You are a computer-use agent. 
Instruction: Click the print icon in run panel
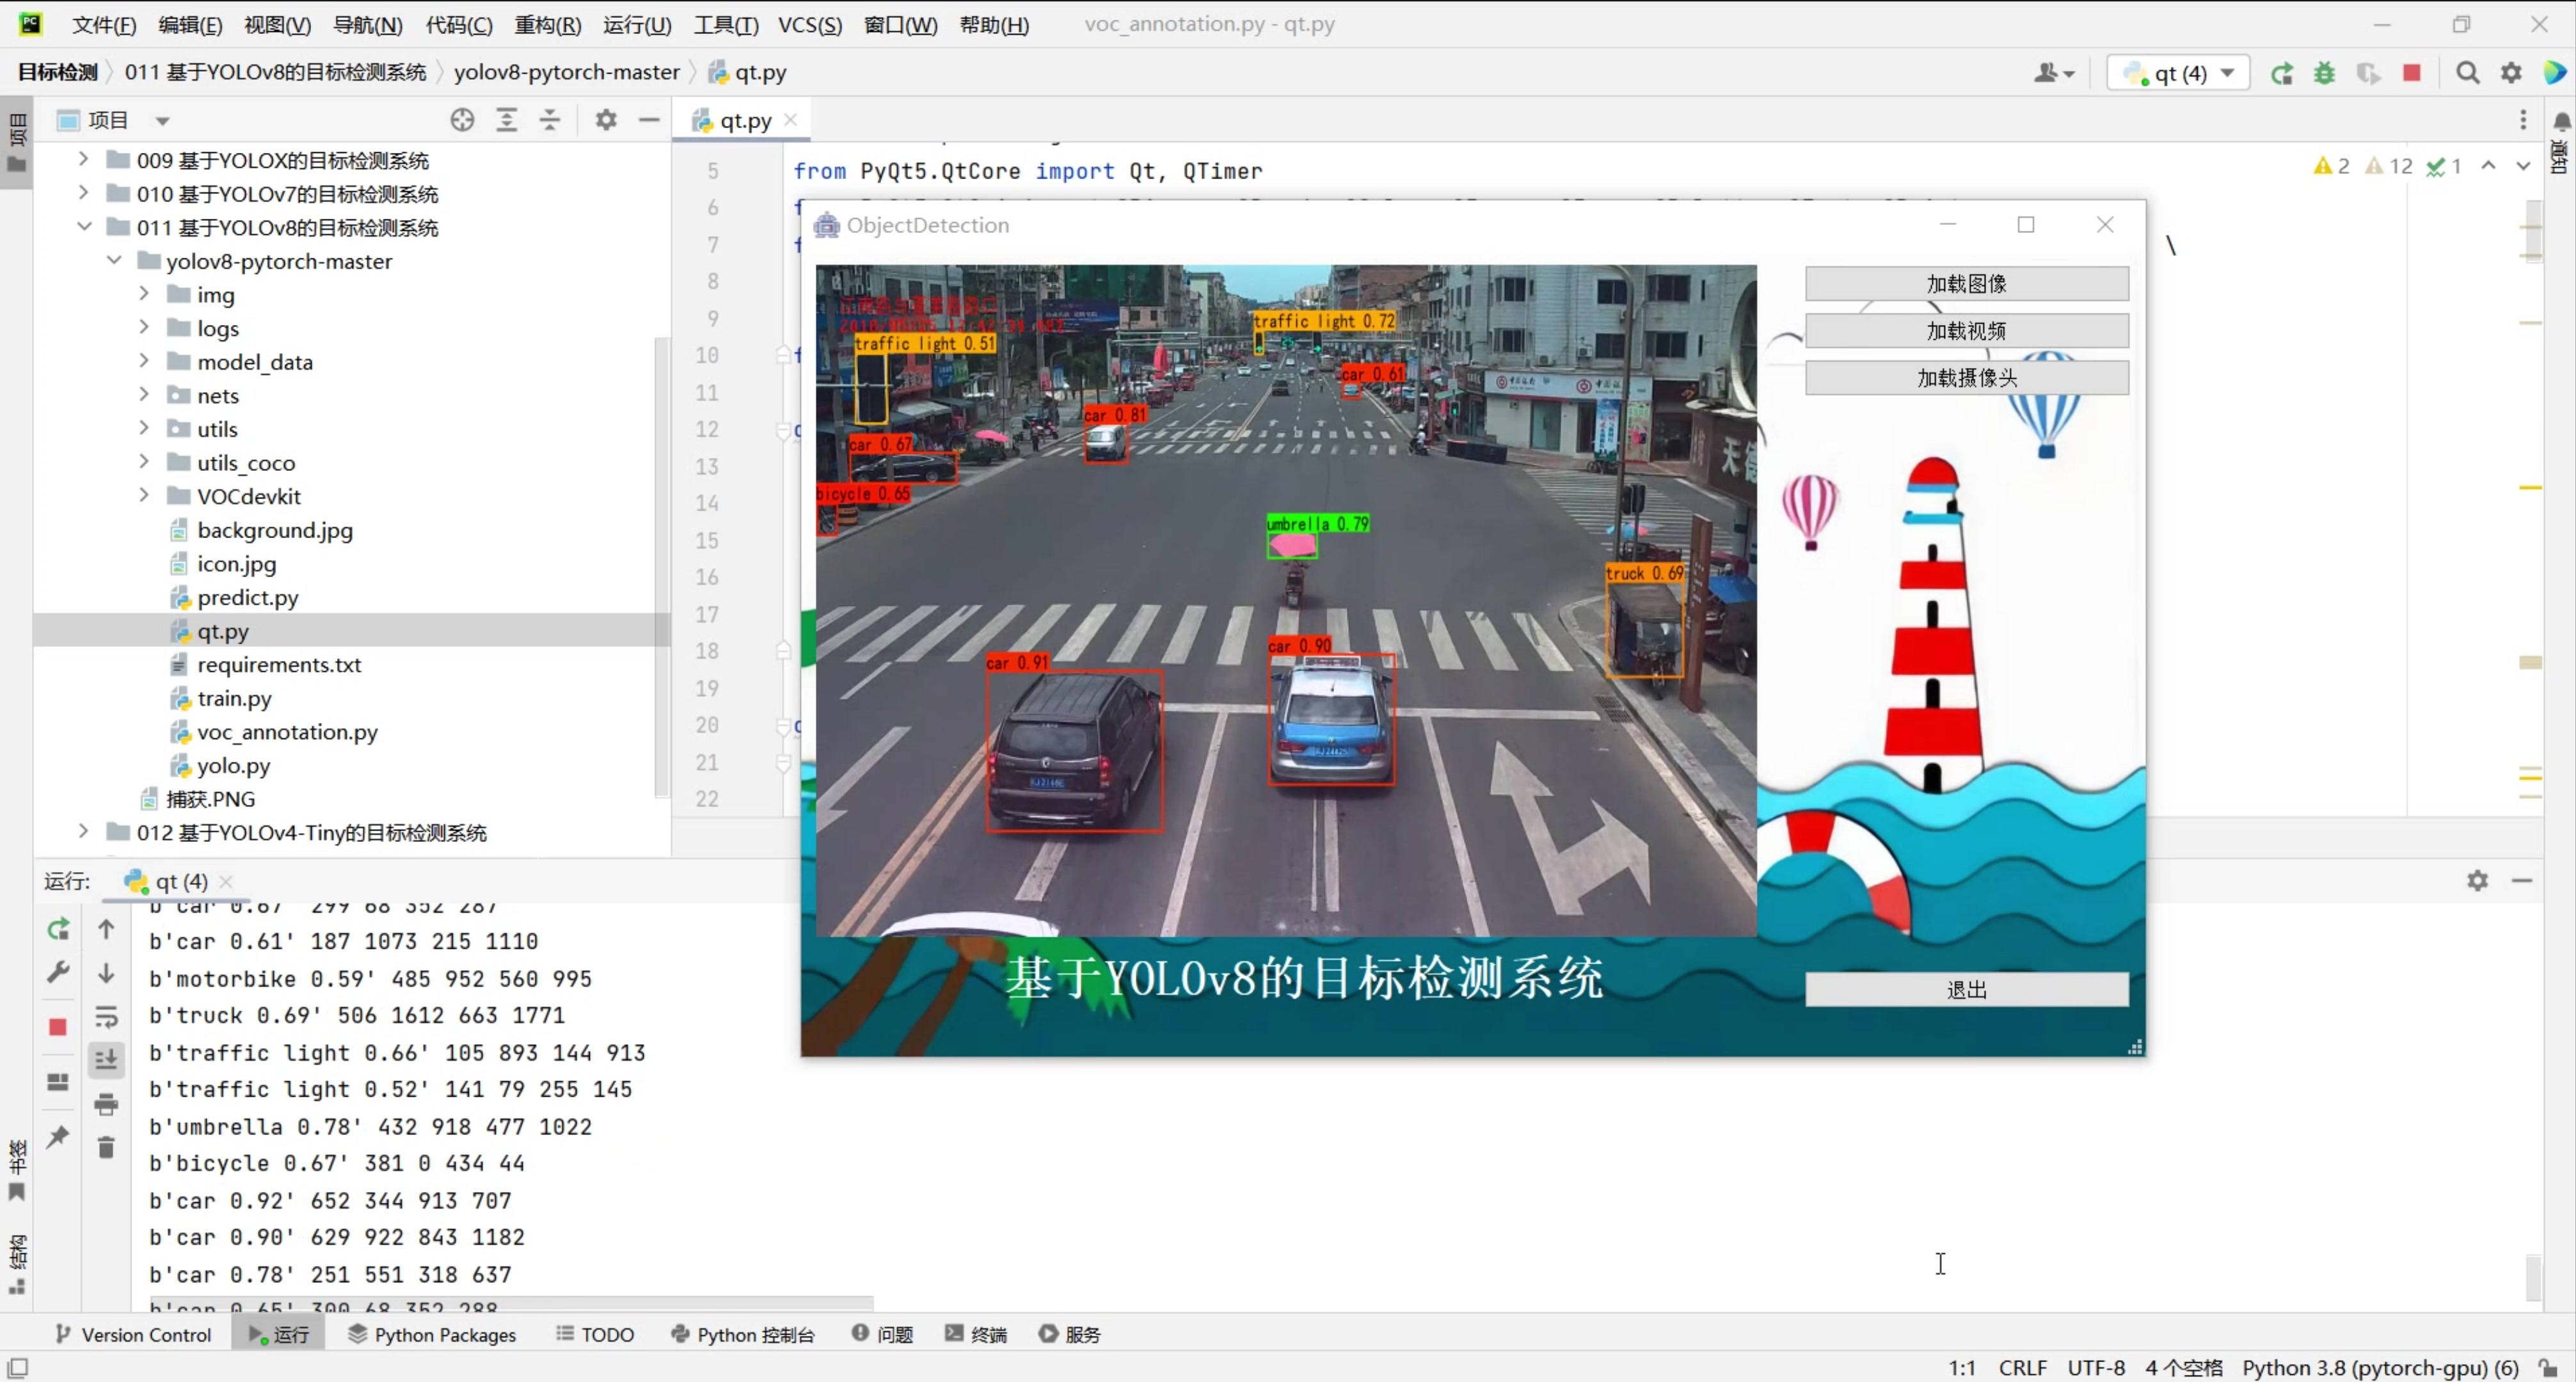point(106,1104)
